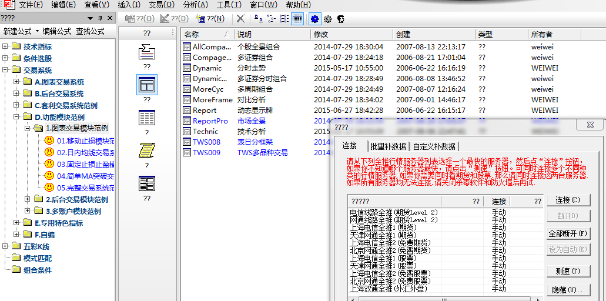606x301 pixels.
Task: Select 模式匹配 tree item
Action: (x=38, y=258)
